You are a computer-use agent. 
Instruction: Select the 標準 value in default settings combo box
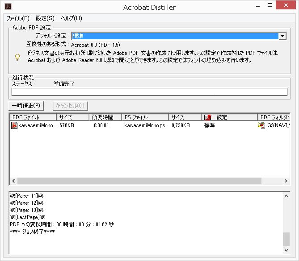(175, 36)
